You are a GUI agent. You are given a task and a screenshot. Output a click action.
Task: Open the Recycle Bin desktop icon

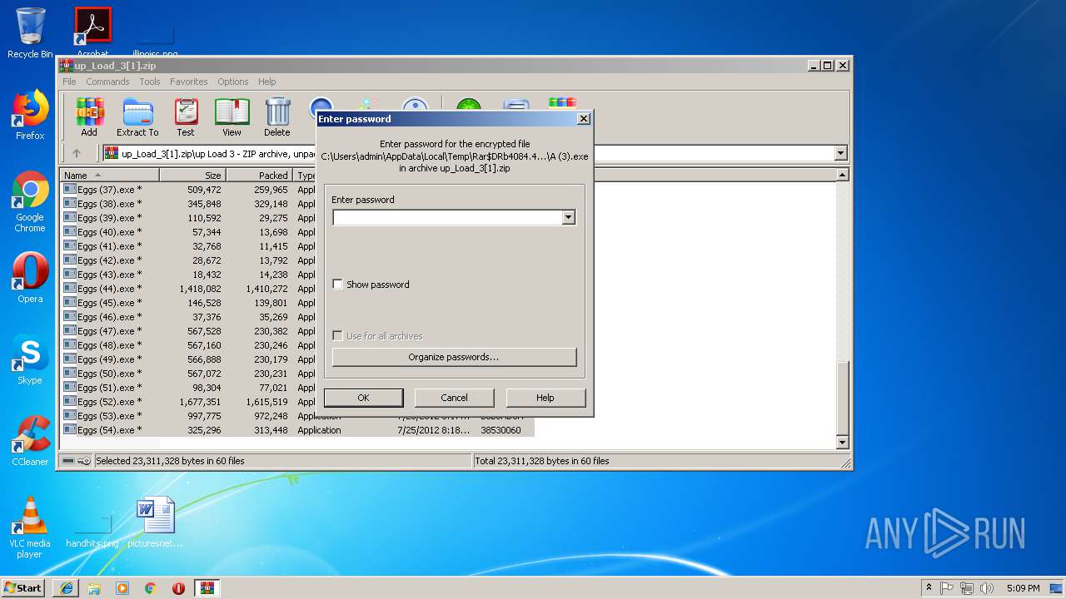pyautogui.click(x=30, y=33)
